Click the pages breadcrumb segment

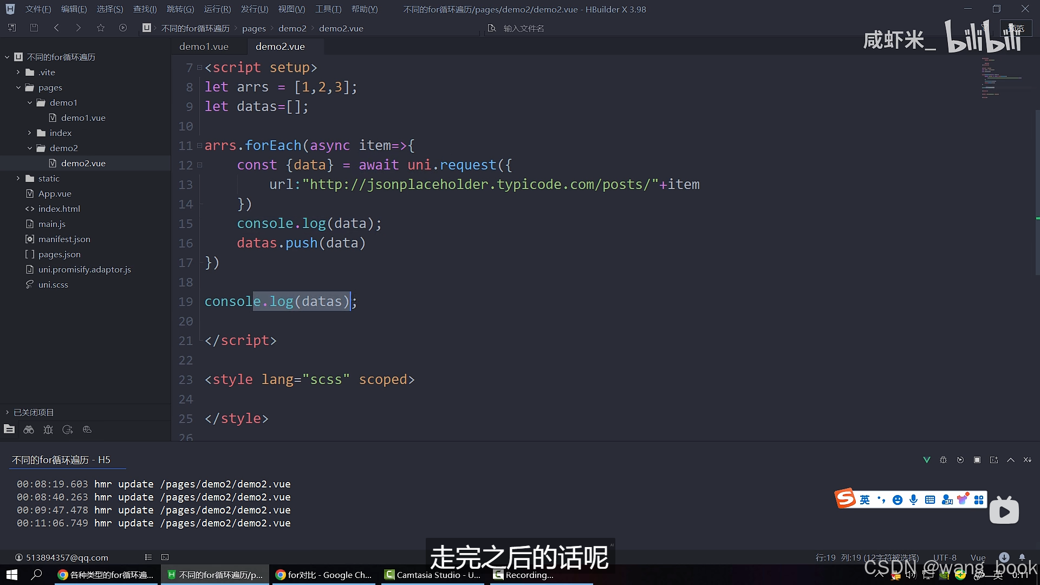(x=253, y=28)
